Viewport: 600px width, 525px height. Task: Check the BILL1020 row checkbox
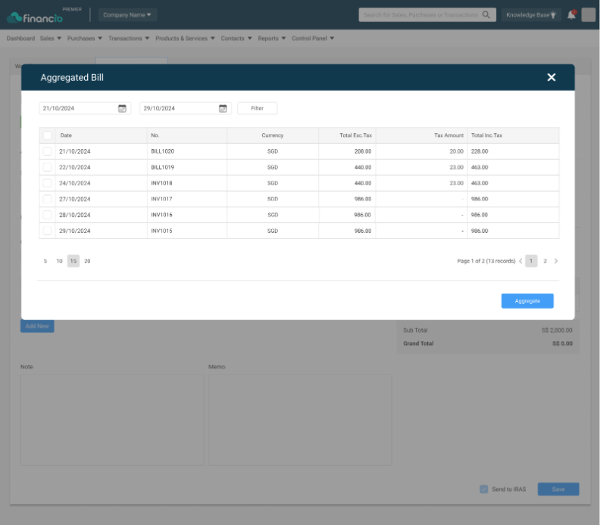(48, 151)
